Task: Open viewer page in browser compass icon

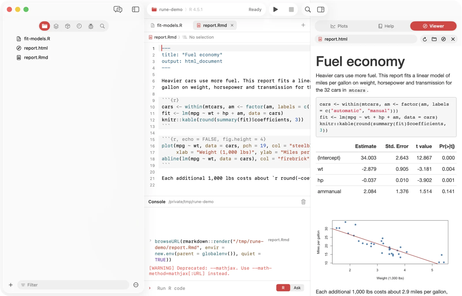Action: (444, 39)
